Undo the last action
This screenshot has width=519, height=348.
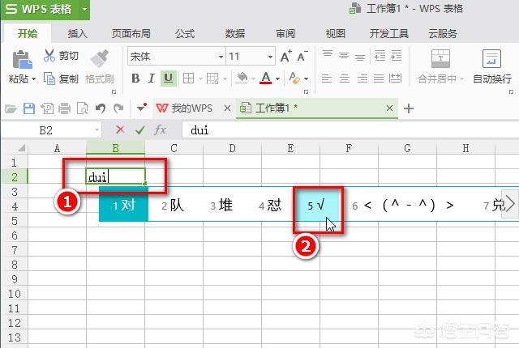pos(101,108)
